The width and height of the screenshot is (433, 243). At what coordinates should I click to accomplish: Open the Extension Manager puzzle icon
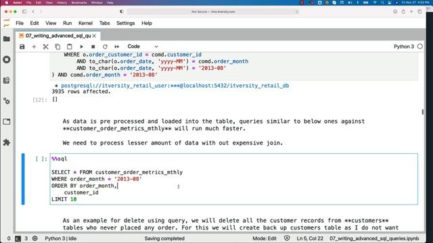pyautogui.click(x=7, y=142)
